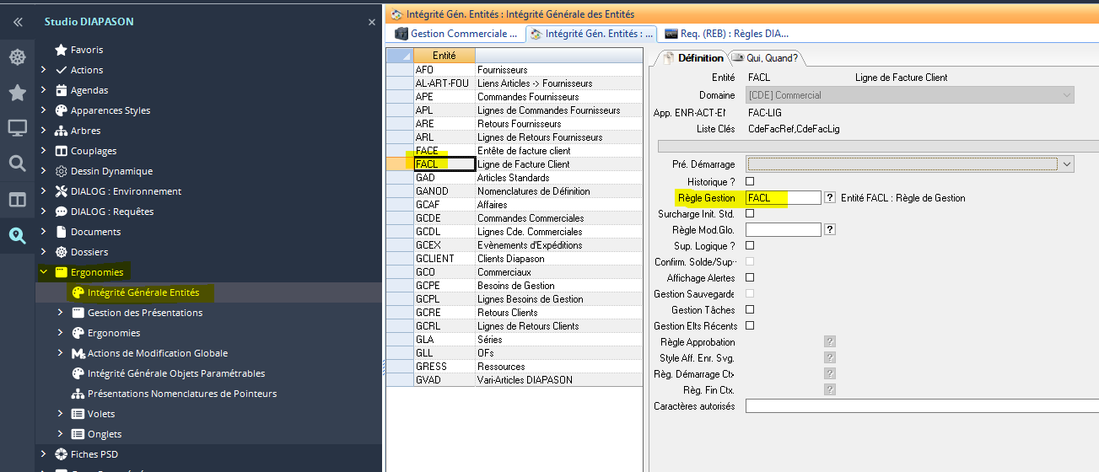Click the help button next to Règle Gestion
This screenshot has height=472, width=1099.
(830, 197)
